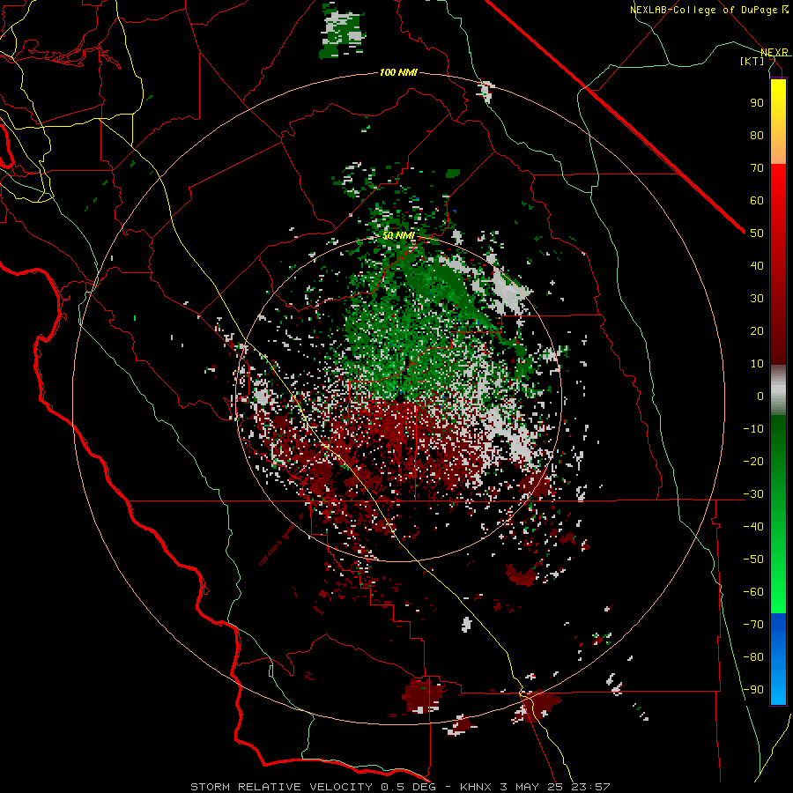Click the KHNX 3 MAY 25 23:57 timestamp
This screenshot has width=793, height=793.
(x=535, y=787)
